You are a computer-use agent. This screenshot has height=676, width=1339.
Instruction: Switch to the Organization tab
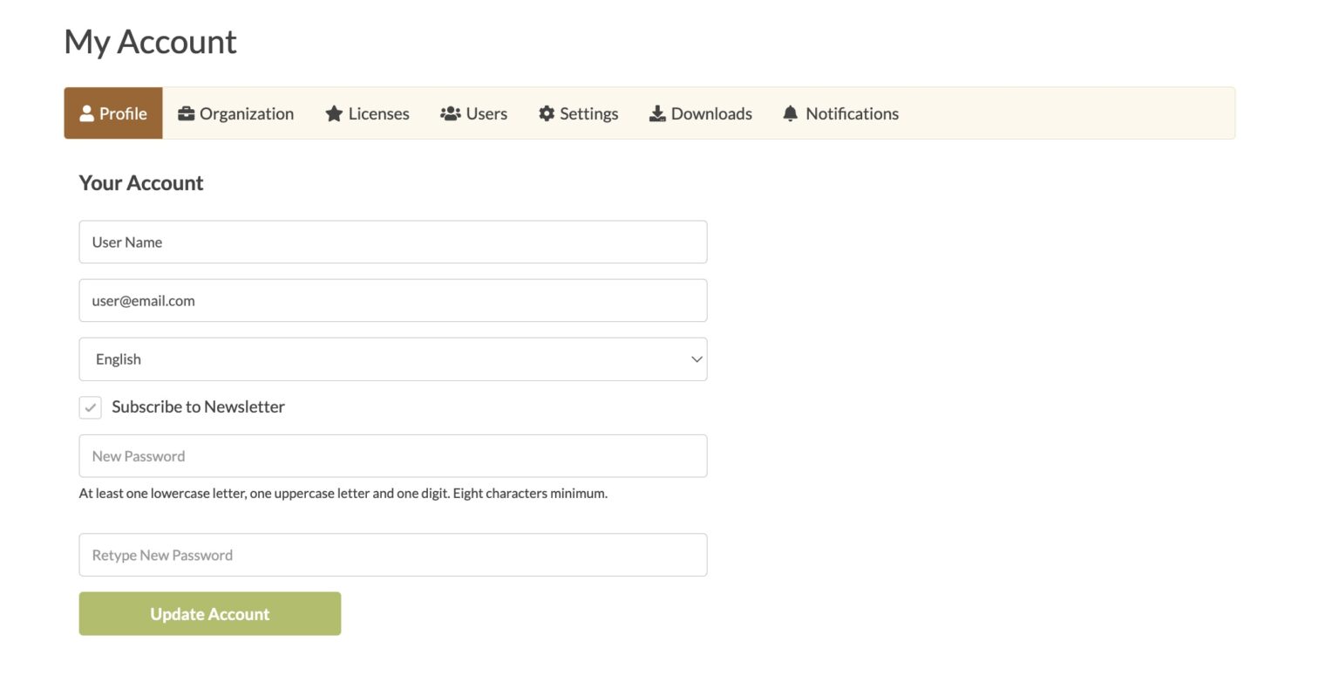(x=235, y=113)
